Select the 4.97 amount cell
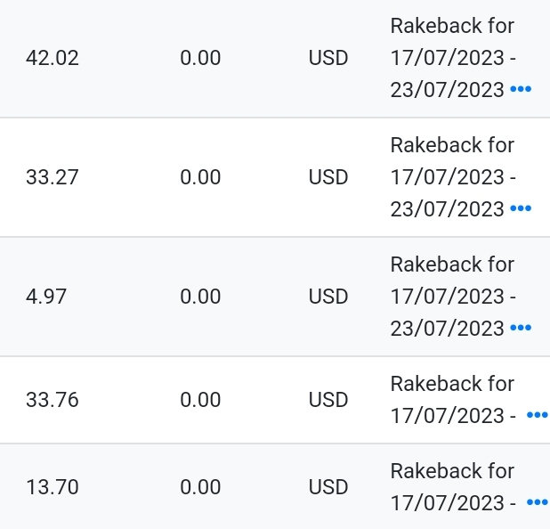 click(46, 297)
